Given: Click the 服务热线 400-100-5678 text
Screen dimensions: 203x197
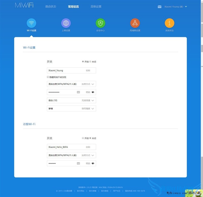Looking at the screenshot, I should coord(135,191).
